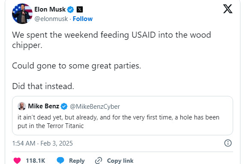Click the 118.1K likes count

(36, 161)
